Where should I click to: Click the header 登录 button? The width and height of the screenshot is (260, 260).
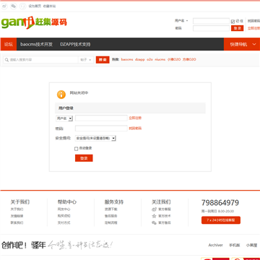click(237, 28)
